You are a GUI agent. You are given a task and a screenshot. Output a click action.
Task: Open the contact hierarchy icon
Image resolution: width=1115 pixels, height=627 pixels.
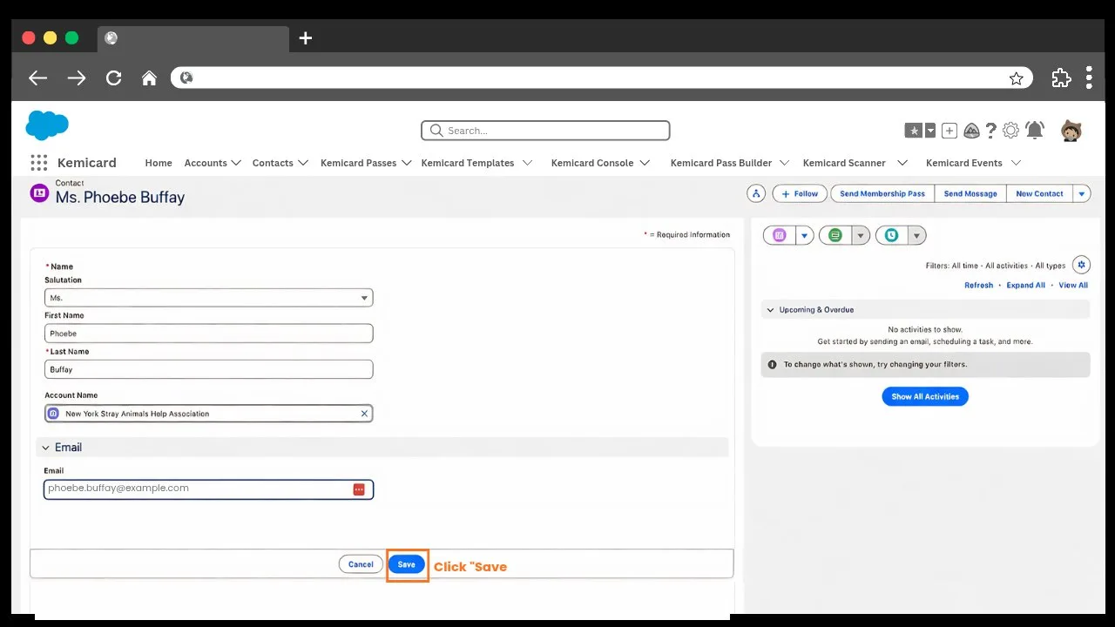[756, 193]
